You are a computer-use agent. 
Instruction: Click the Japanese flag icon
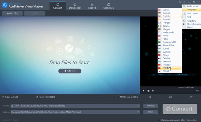pos(159,71)
